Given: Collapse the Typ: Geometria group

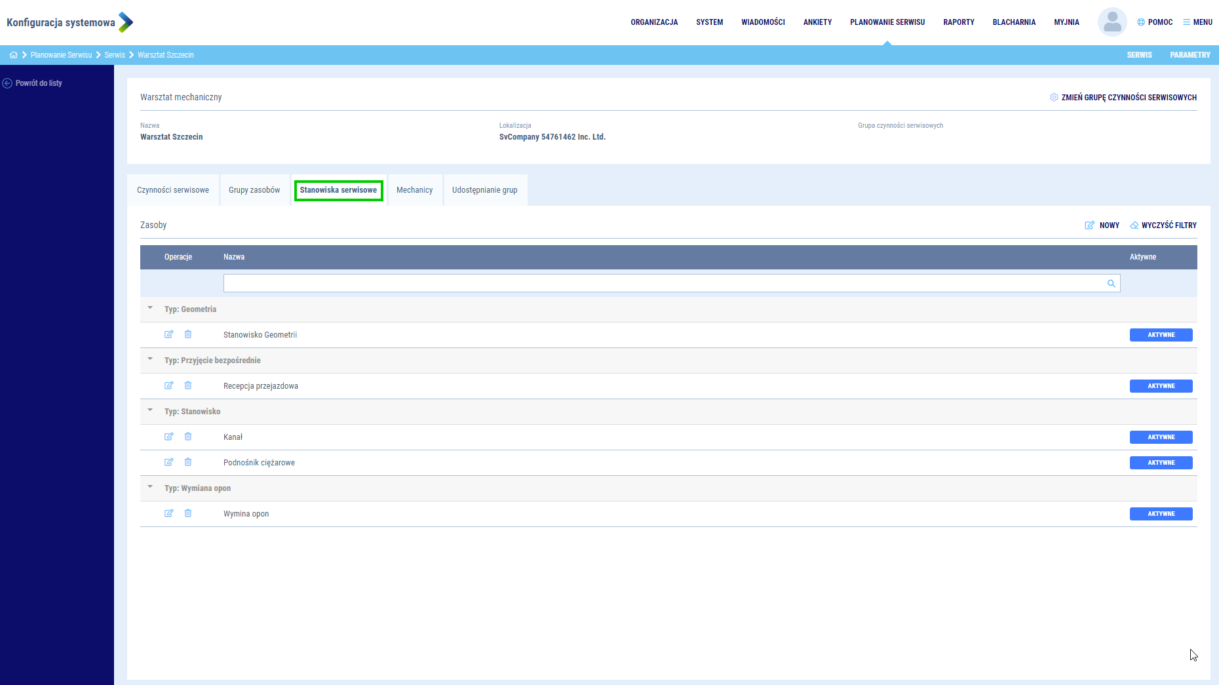Looking at the screenshot, I should tap(150, 308).
